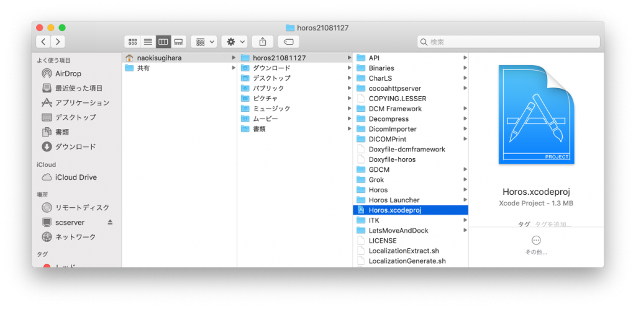Select the Horos Launcher folder
636x309 pixels.
click(411, 200)
